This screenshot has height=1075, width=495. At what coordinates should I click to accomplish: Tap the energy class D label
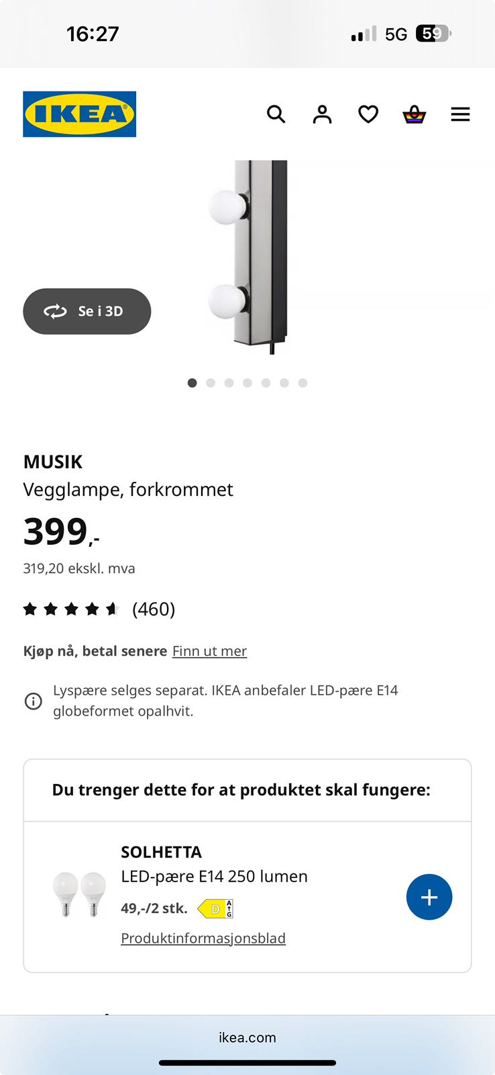(x=215, y=909)
